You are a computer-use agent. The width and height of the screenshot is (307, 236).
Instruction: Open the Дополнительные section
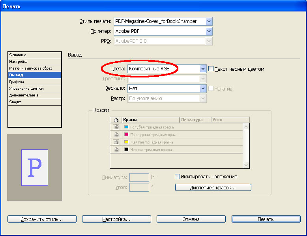click(x=35, y=95)
